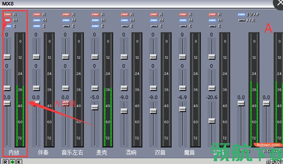Click the 麦克 channel level meter
This screenshot has height=164, width=283.
pos(108,90)
